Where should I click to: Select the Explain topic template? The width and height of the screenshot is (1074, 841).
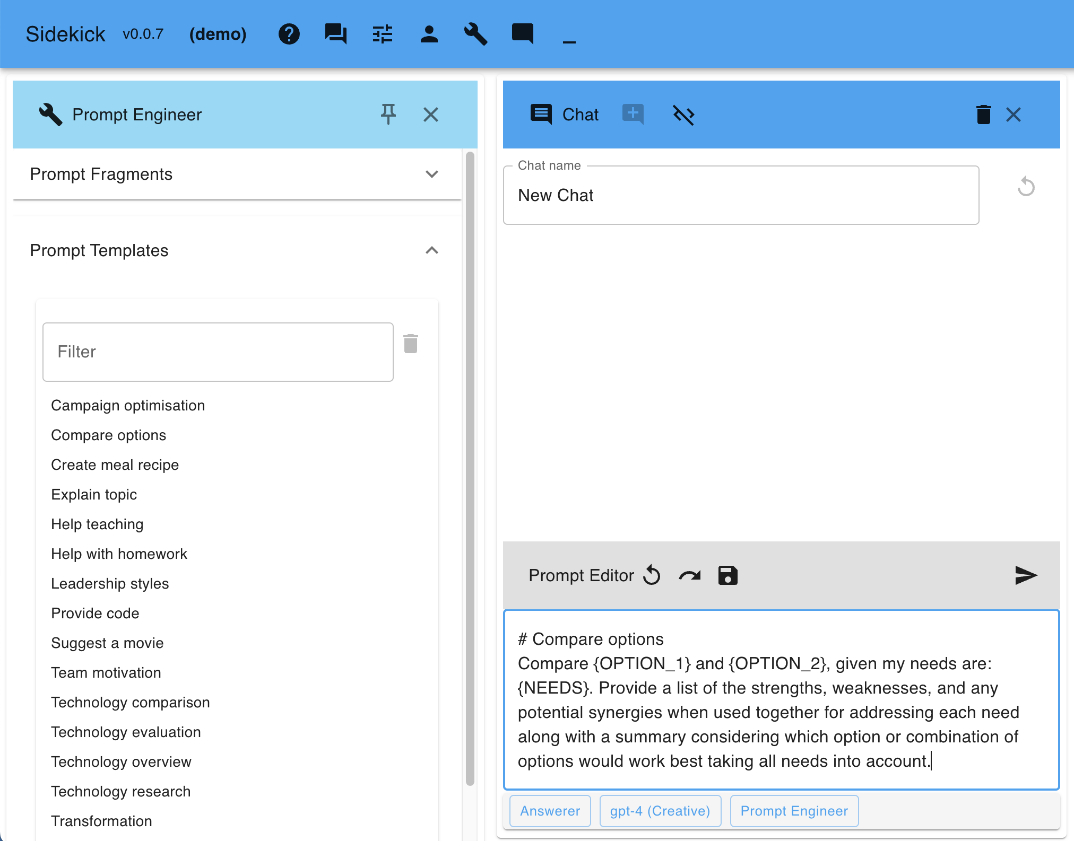[94, 494]
